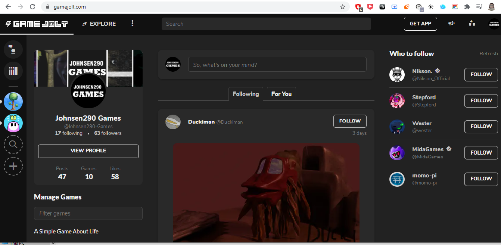
Task: Open the Explore page
Action: pos(99,24)
